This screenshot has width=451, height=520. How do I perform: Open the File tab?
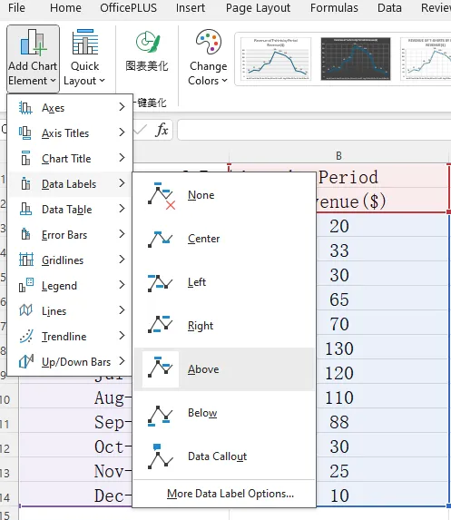[x=16, y=7]
